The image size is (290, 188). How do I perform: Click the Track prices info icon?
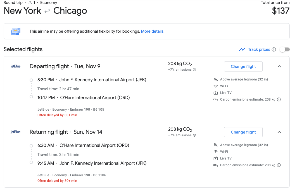click(x=274, y=49)
